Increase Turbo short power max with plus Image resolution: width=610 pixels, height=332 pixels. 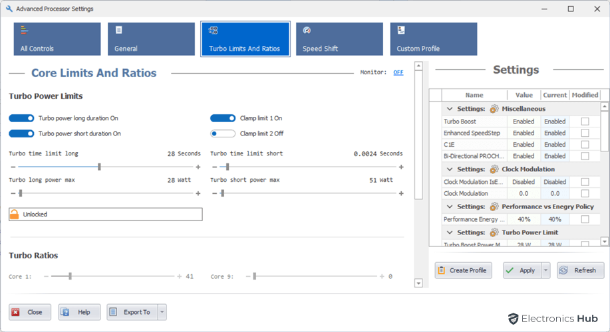(x=401, y=193)
